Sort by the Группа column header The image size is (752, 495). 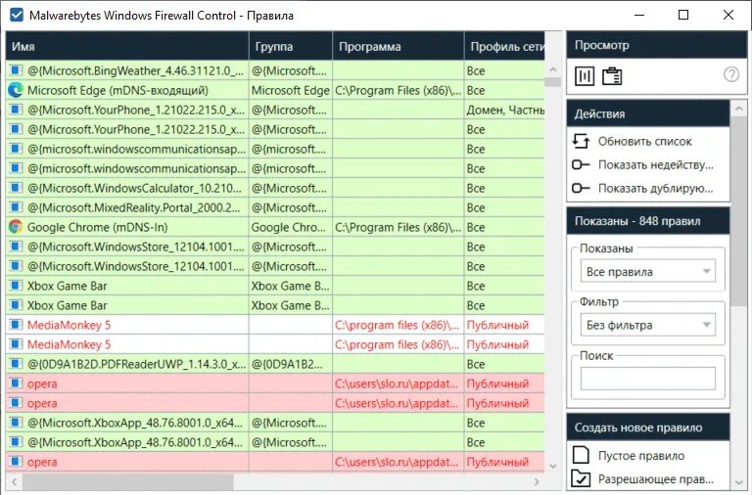coord(291,47)
